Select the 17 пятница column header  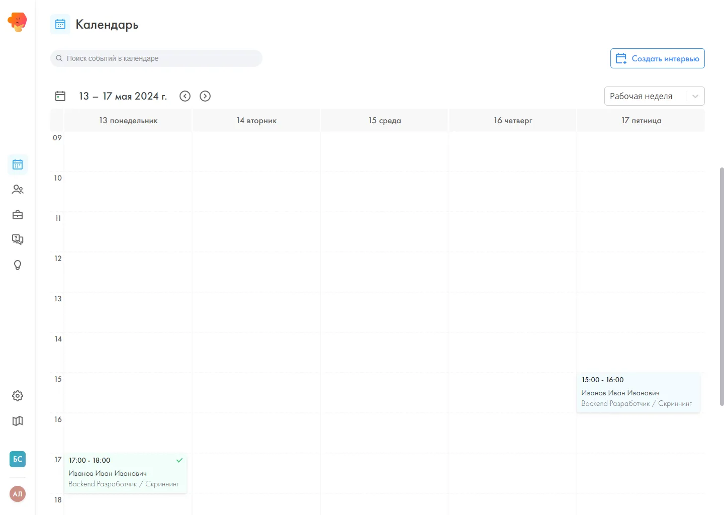pos(641,121)
